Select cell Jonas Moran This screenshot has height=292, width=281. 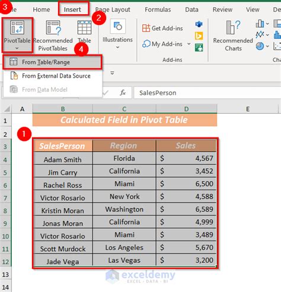coord(63,222)
